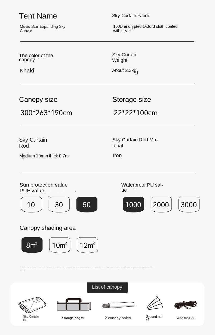Choose waterproof PU value 2000
This screenshot has height=335, width=215.
(x=161, y=204)
